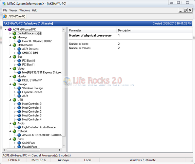Click the MiTeC app icon in title bar
The height and width of the screenshot is (164, 195).
[x=4, y=4]
